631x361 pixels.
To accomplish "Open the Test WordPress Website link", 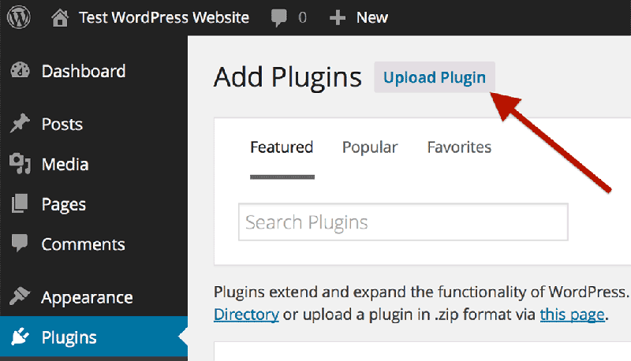I will tap(164, 17).
